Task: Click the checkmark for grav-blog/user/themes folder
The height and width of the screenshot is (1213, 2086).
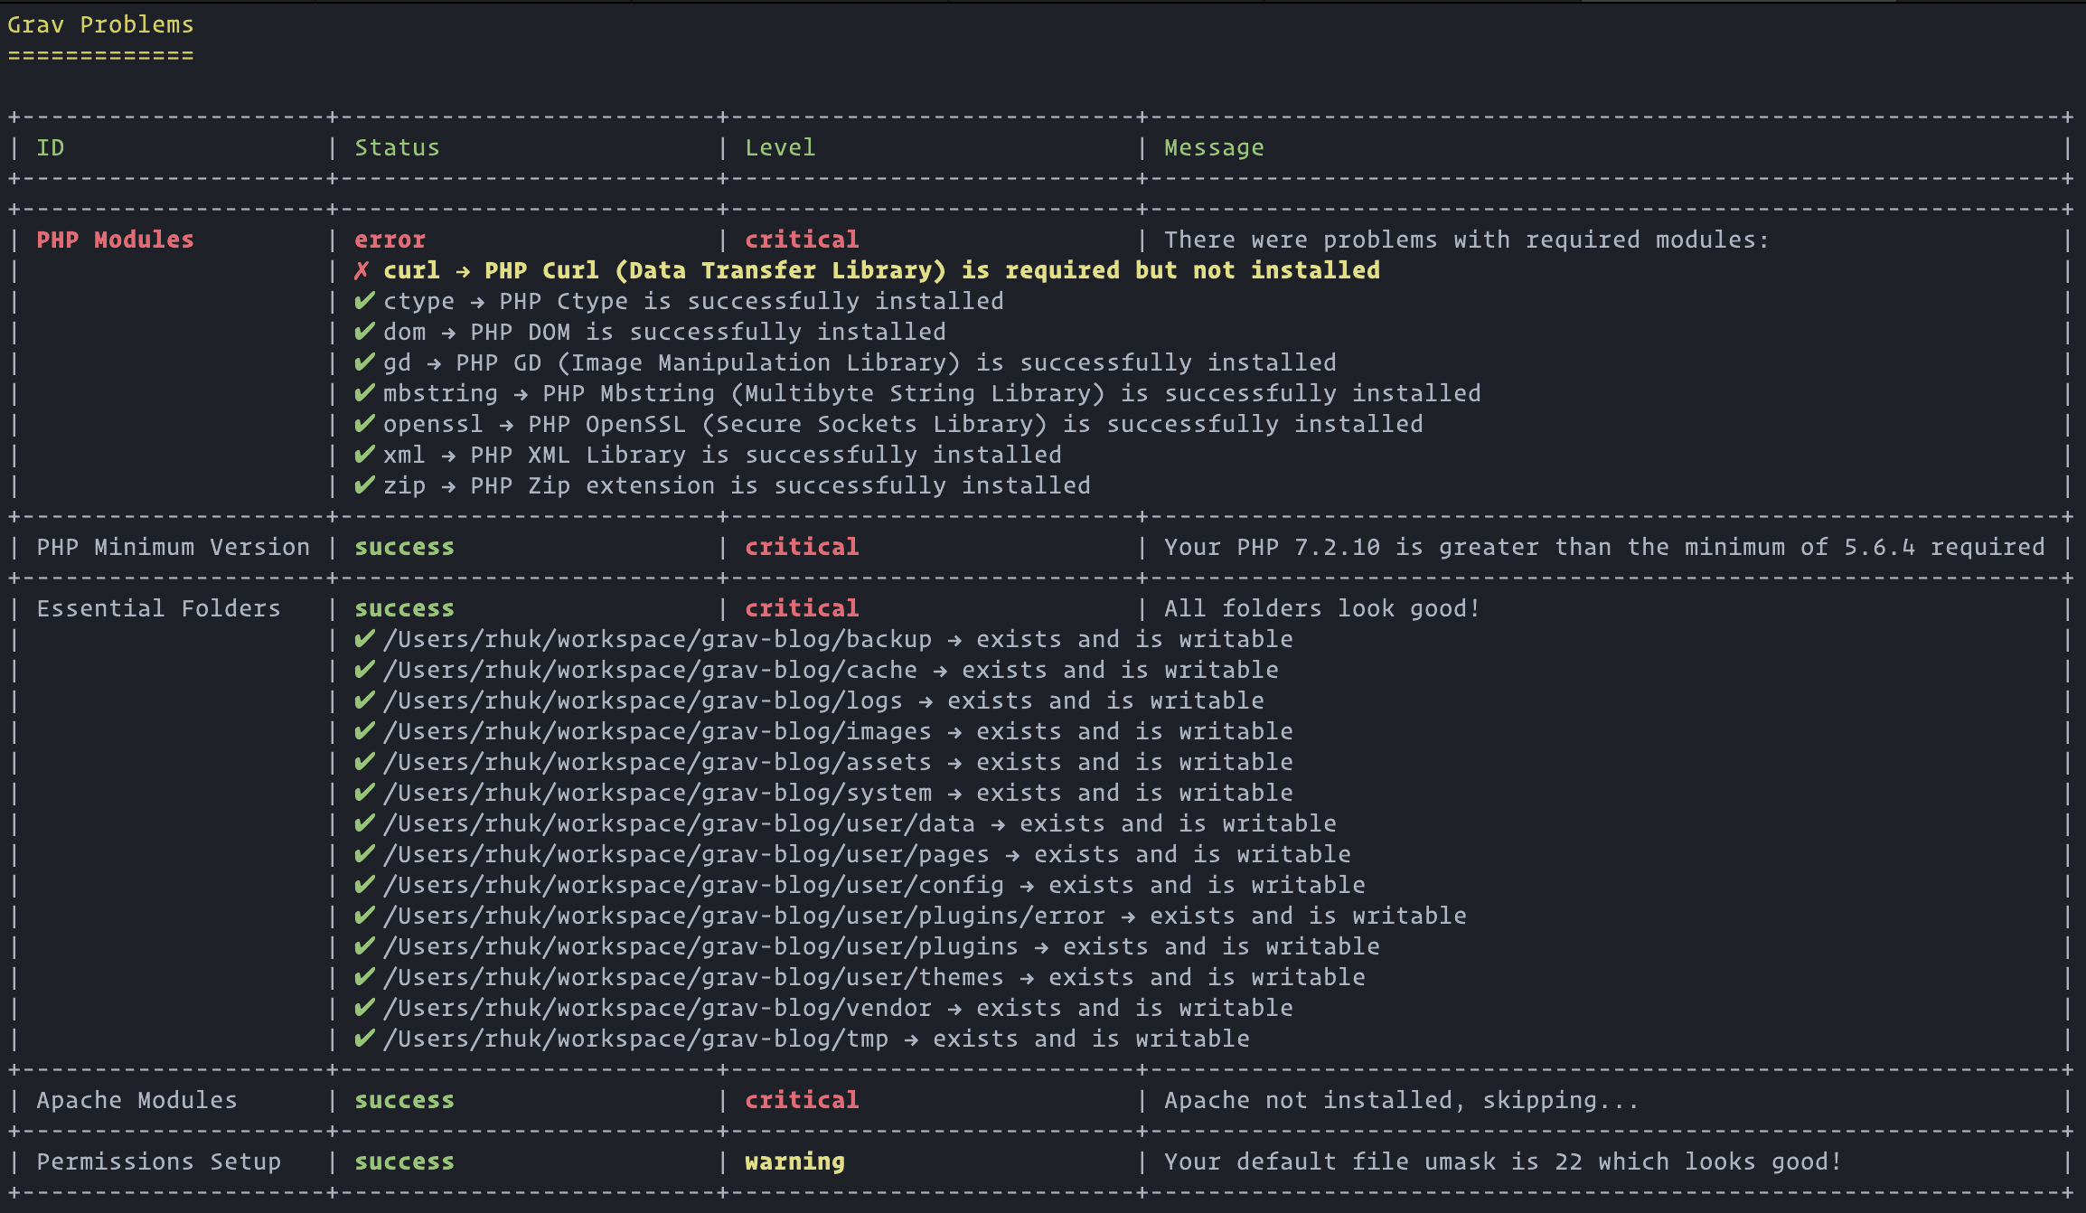Action: (x=364, y=977)
